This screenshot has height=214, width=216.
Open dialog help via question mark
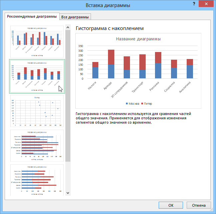[194, 4]
